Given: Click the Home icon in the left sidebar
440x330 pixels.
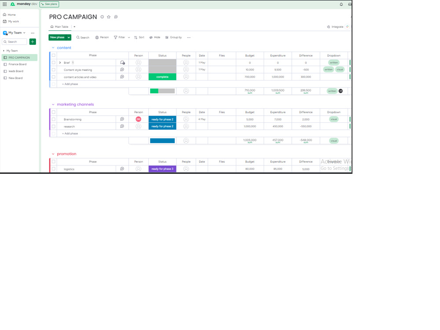Looking at the screenshot, I should click(5, 14).
